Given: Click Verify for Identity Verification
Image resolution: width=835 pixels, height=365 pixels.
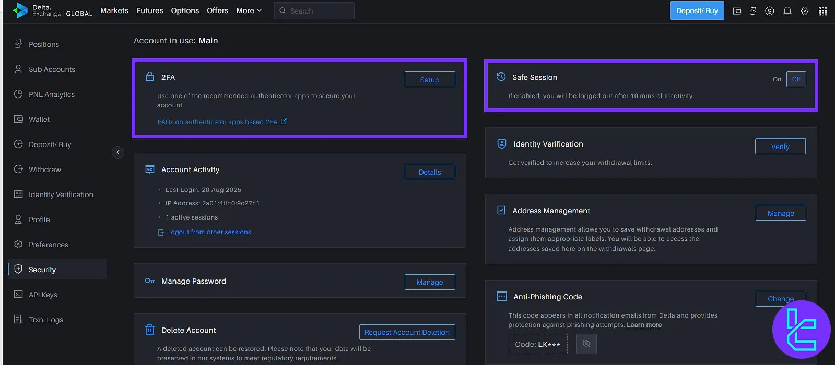Looking at the screenshot, I should (781, 147).
